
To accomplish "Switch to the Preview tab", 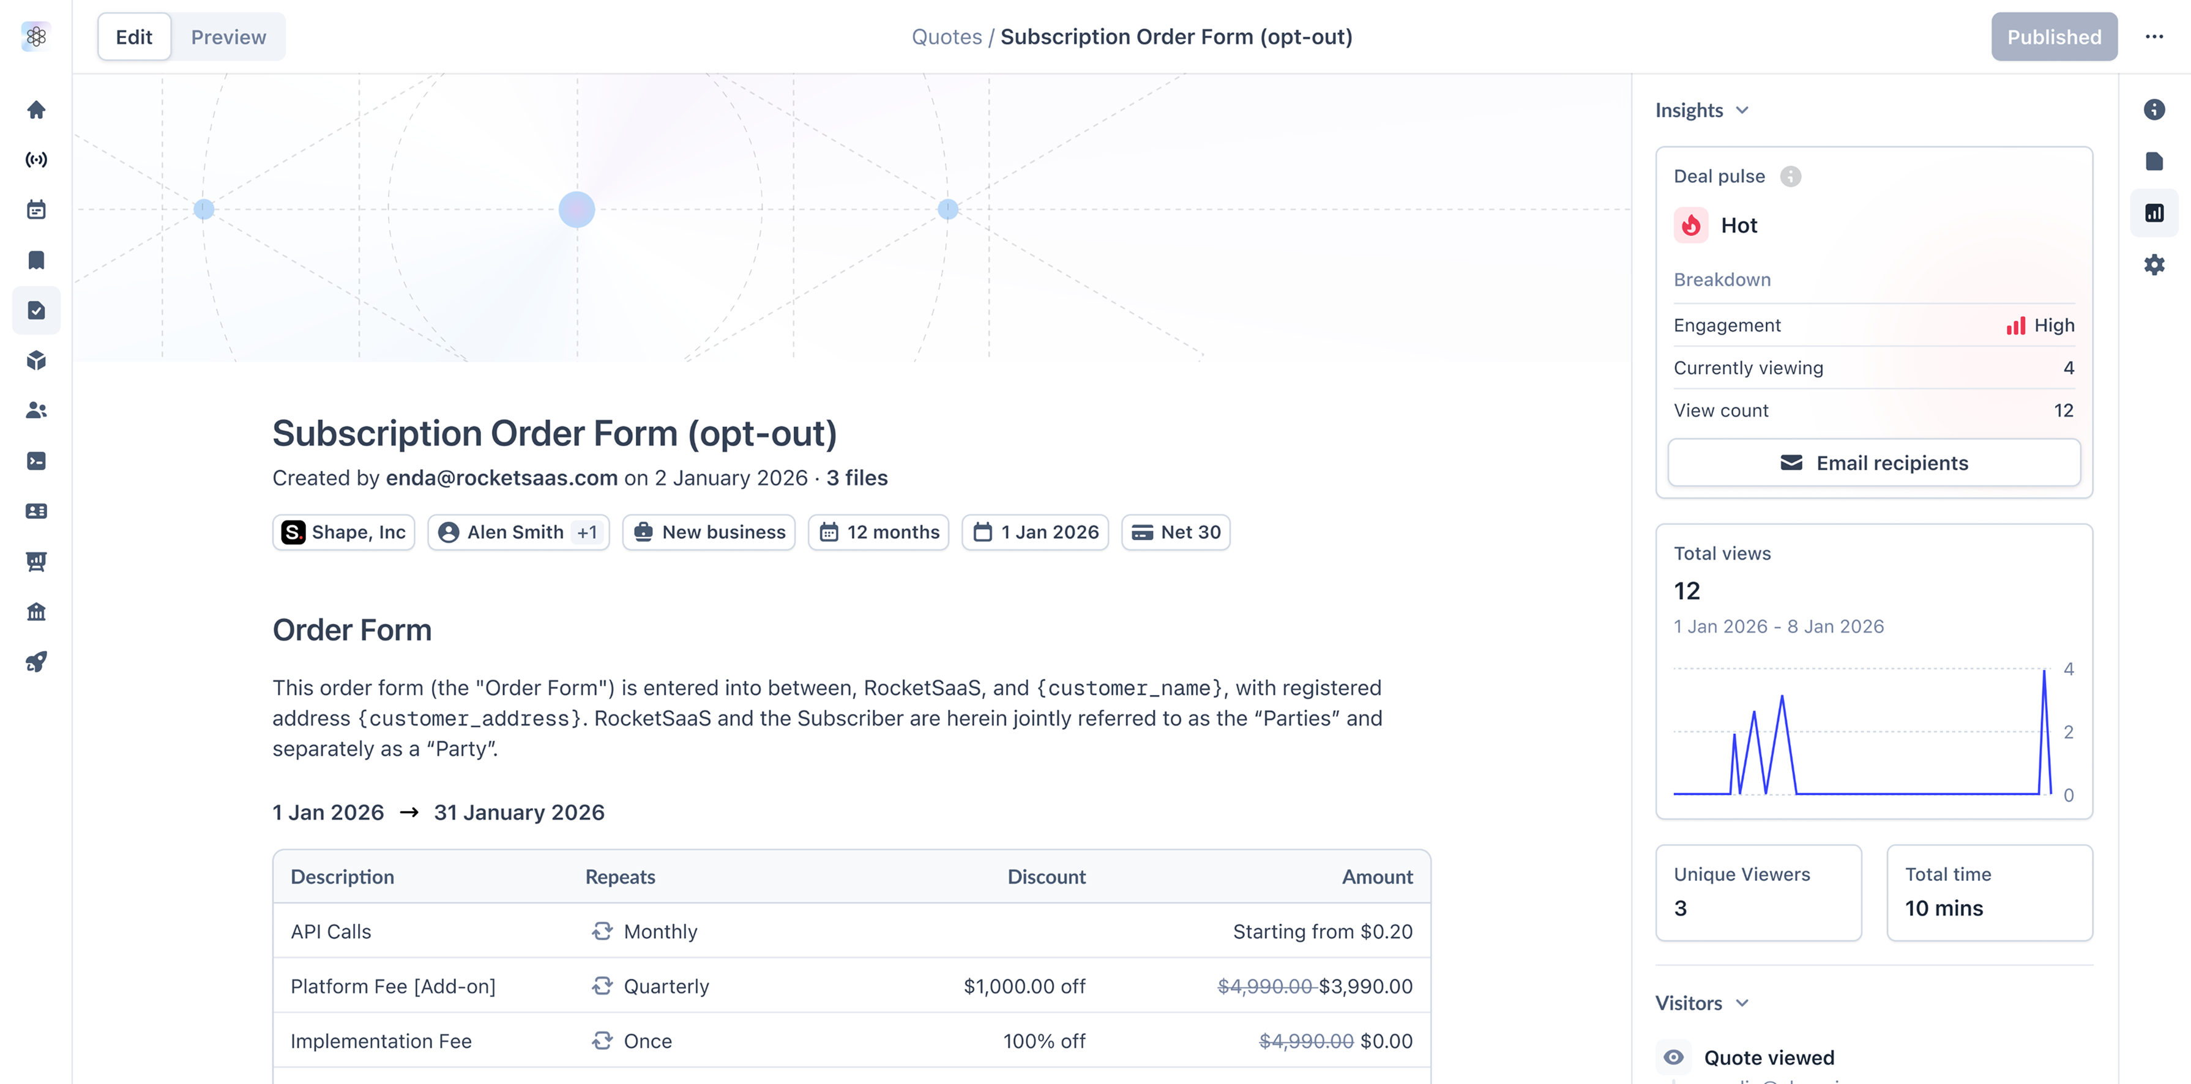I will point(228,37).
